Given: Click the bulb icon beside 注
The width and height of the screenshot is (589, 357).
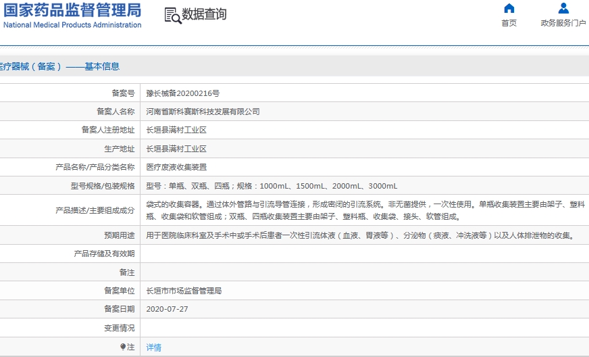Looking at the screenshot, I should (122, 346).
